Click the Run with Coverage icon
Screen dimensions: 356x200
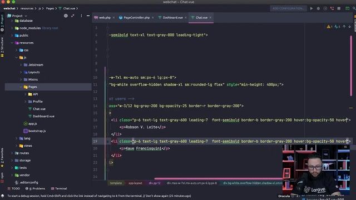(325, 8)
